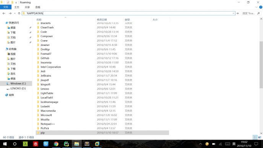Select the JetBrains folder
The height and width of the screenshot is (148, 263).
point(46,76)
